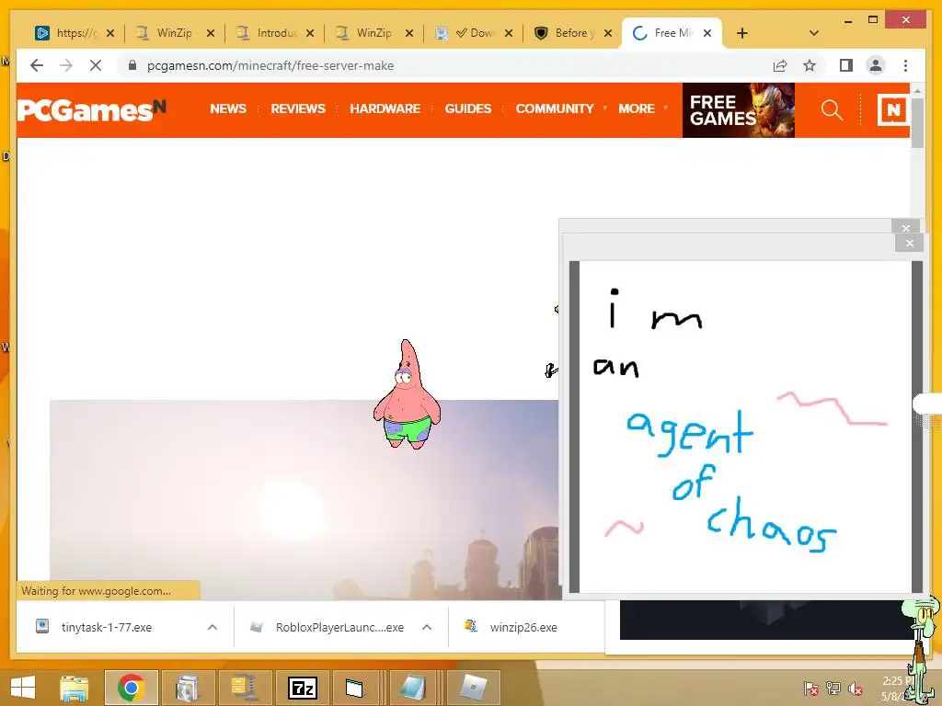This screenshot has width=942, height=706.
Task: Open tinytask-1-77.exe download
Action: click(x=107, y=627)
